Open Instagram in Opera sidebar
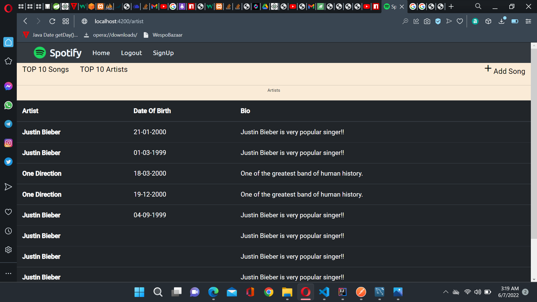This screenshot has height=302, width=537. click(x=8, y=143)
